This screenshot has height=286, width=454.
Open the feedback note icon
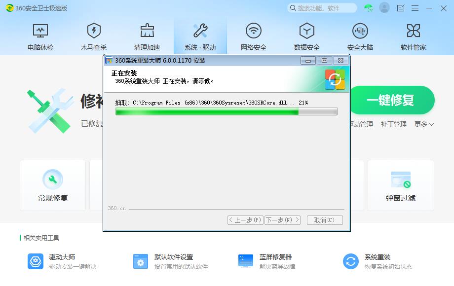click(401, 8)
